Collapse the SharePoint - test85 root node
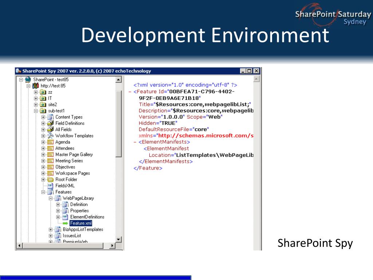Image resolution: width=373 pixels, height=280 pixels. (x=21, y=79)
